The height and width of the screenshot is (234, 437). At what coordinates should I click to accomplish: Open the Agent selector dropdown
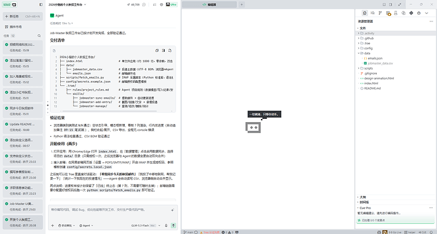click(x=86, y=225)
